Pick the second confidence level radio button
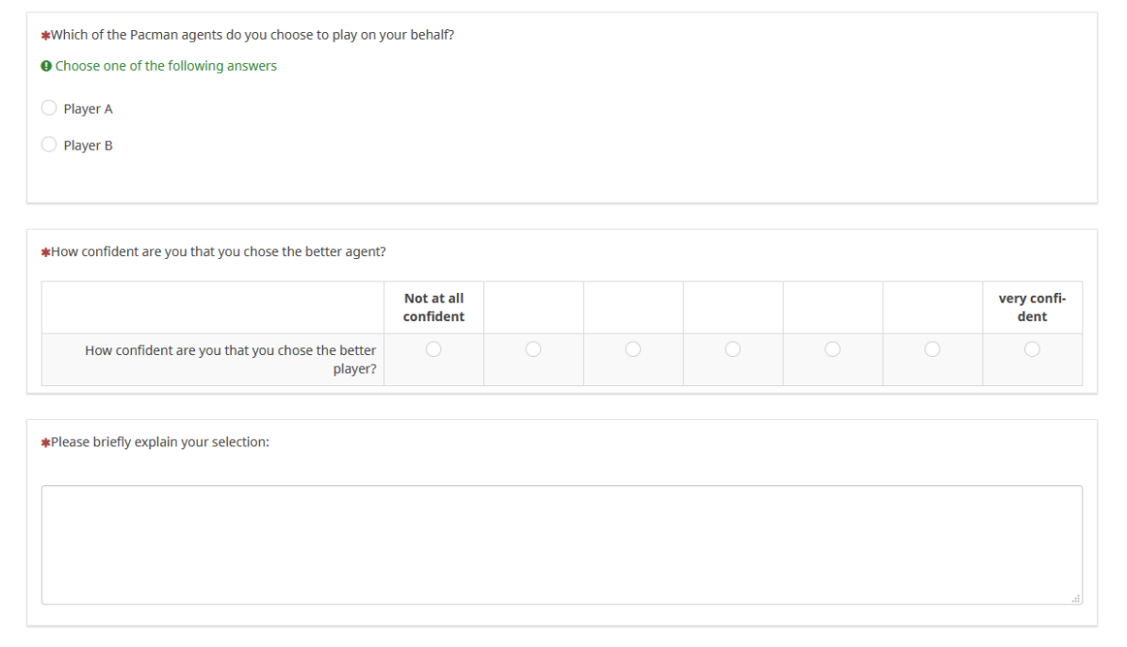Viewport: 1127px width, 647px height. coord(533,349)
